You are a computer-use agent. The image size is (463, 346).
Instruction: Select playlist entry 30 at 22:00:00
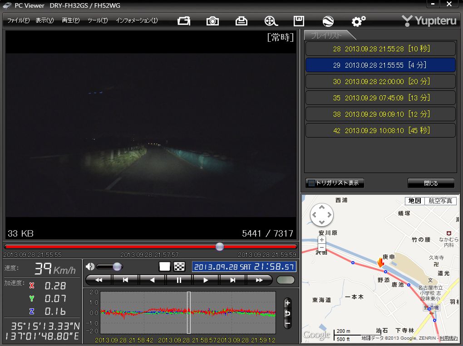(x=381, y=81)
